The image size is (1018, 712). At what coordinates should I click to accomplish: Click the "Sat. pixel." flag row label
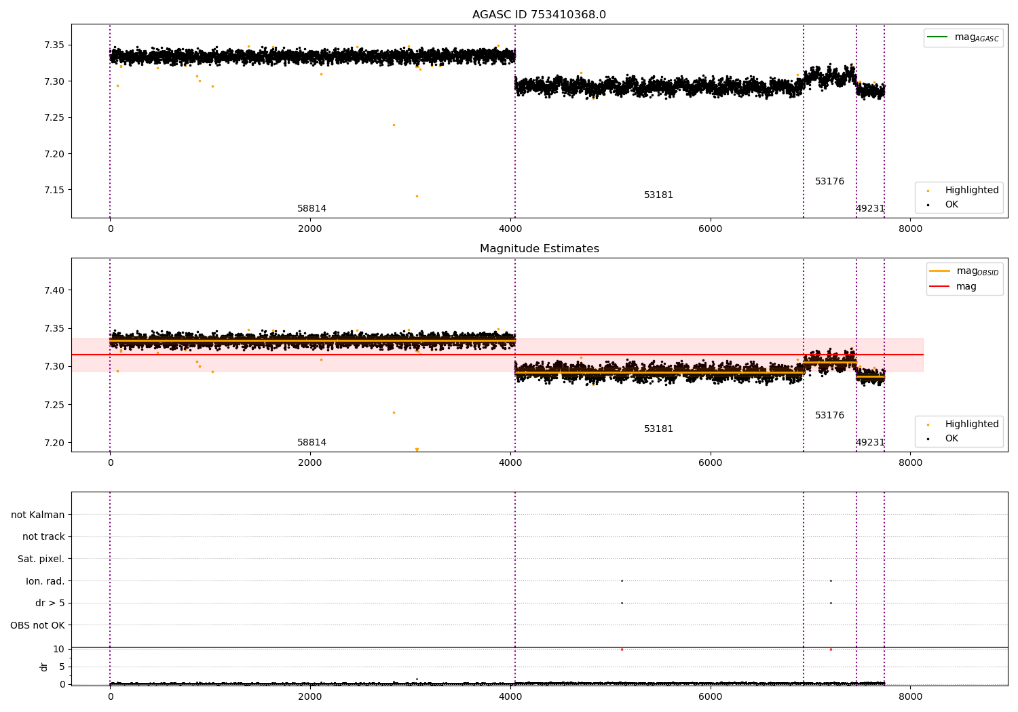41,559
